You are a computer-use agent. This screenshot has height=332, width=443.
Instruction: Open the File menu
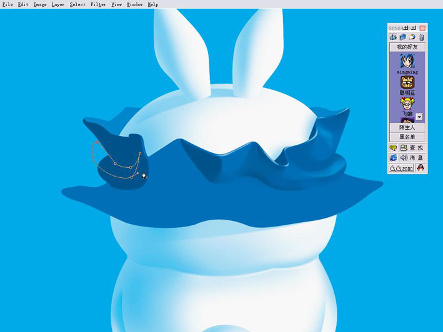(x=7, y=4)
